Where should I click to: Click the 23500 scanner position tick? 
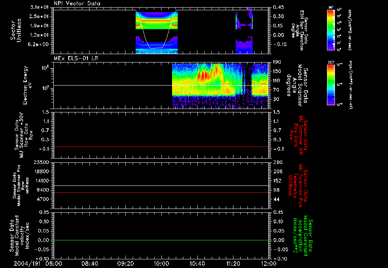[x=41, y=162]
